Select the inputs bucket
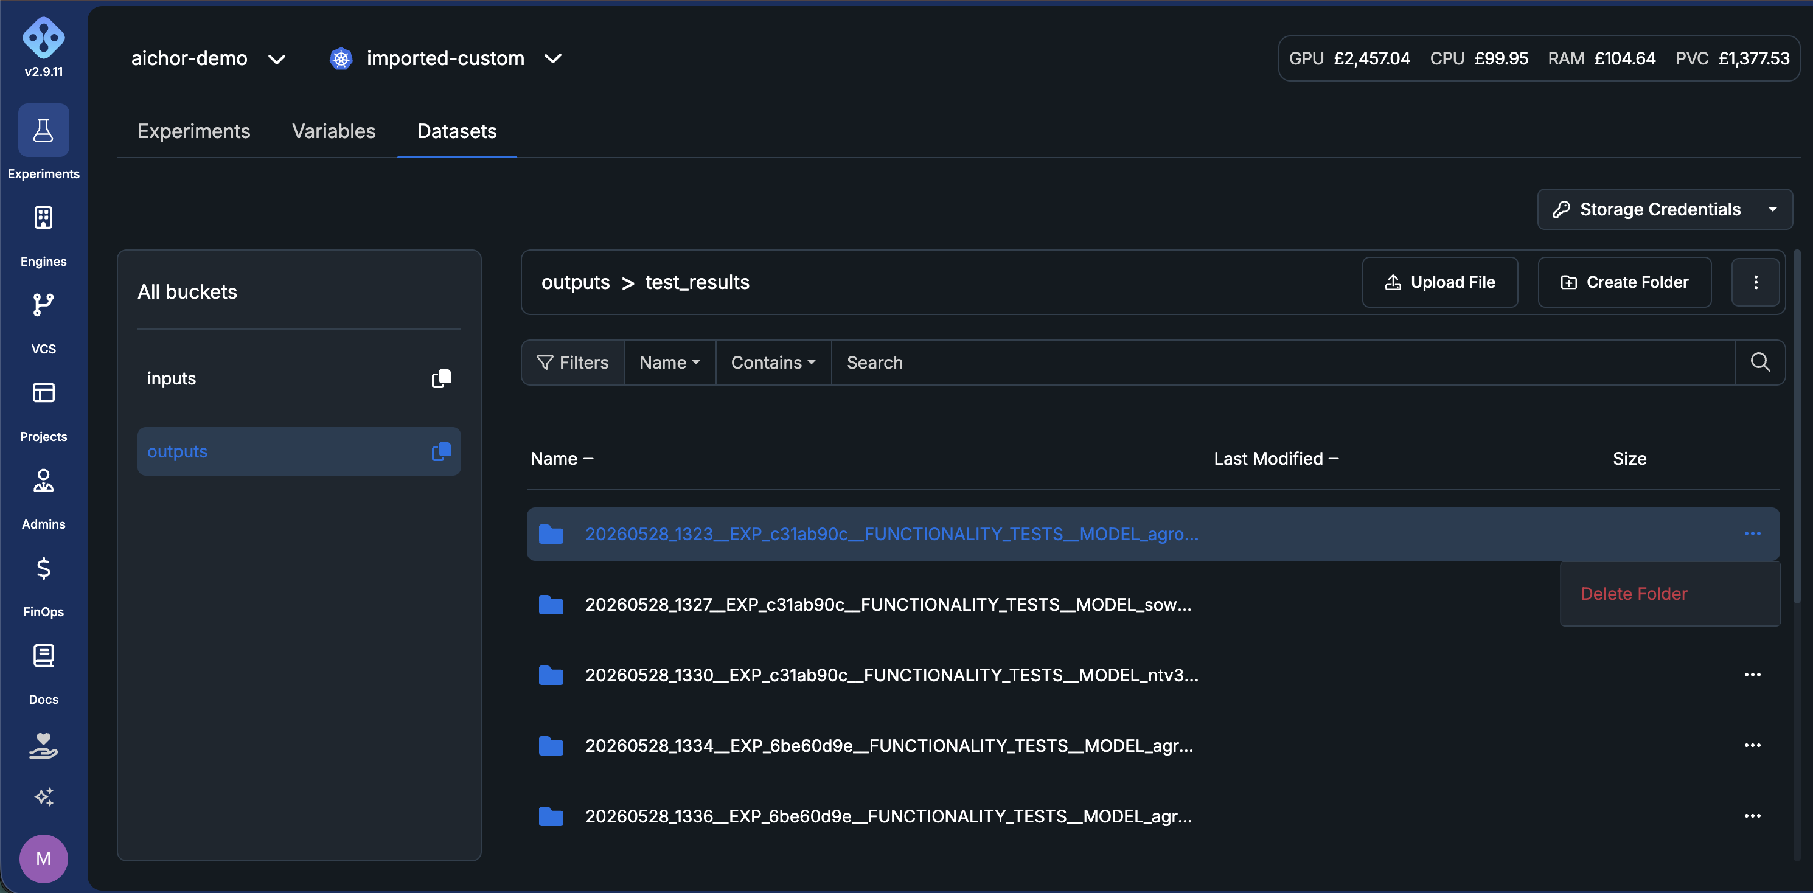This screenshot has width=1813, height=893. click(x=299, y=378)
